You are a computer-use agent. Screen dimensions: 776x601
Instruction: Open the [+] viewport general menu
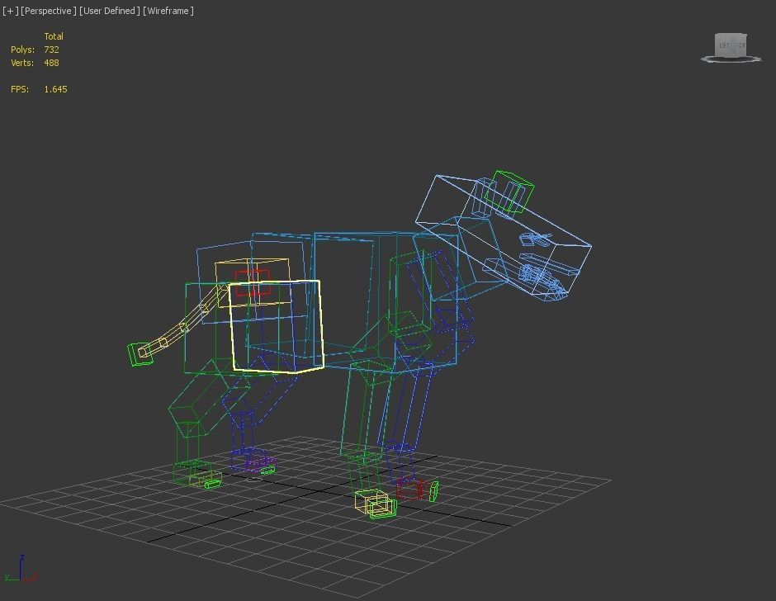10,11
